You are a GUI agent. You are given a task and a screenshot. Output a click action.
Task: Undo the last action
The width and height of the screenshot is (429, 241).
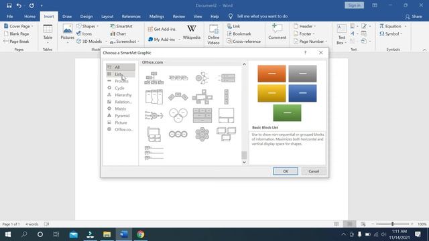[19, 5]
